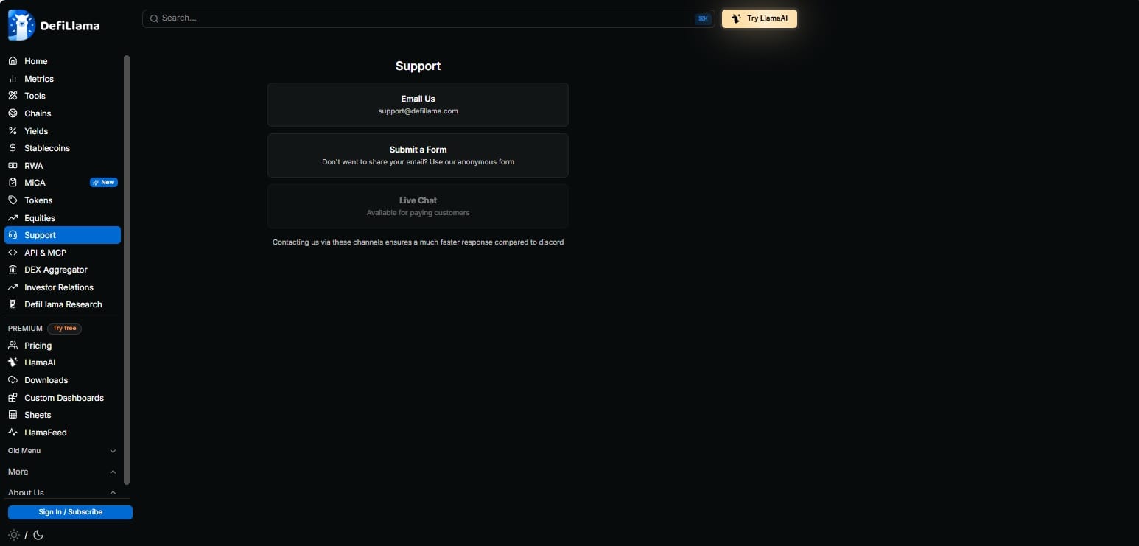The height and width of the screenshot is (546, 1139).
Task: Click the sidebar vertical scrollbar
Action: coord(127,269)
